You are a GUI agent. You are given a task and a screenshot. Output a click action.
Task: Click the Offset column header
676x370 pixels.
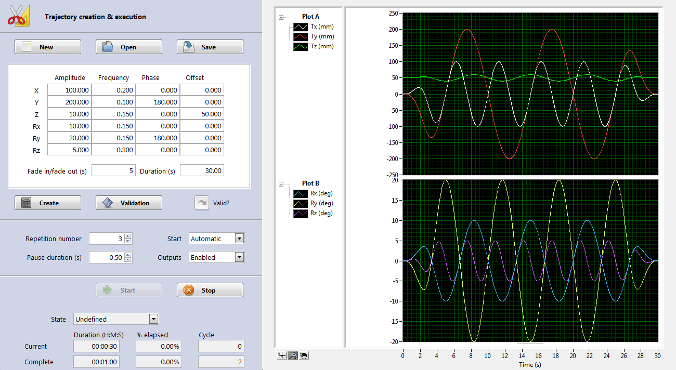(195, 77)
